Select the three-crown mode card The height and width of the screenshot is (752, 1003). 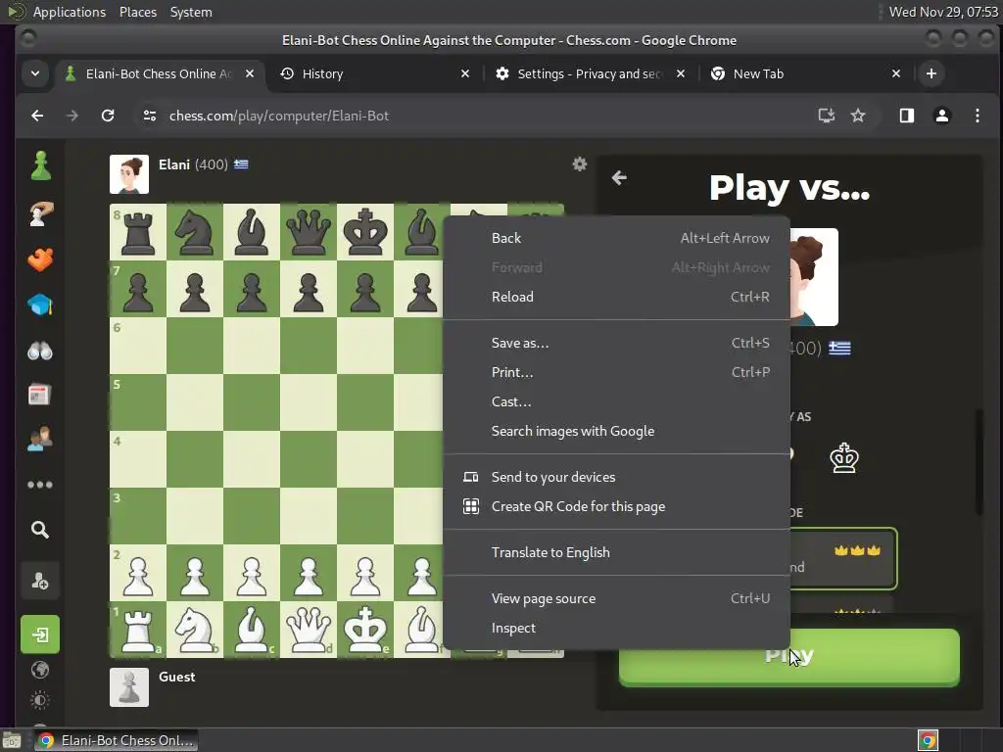tap(843, 558)
